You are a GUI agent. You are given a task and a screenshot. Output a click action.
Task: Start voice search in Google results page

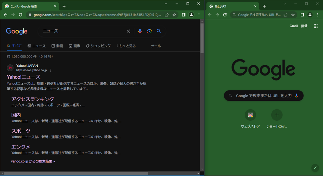point(140,31)
